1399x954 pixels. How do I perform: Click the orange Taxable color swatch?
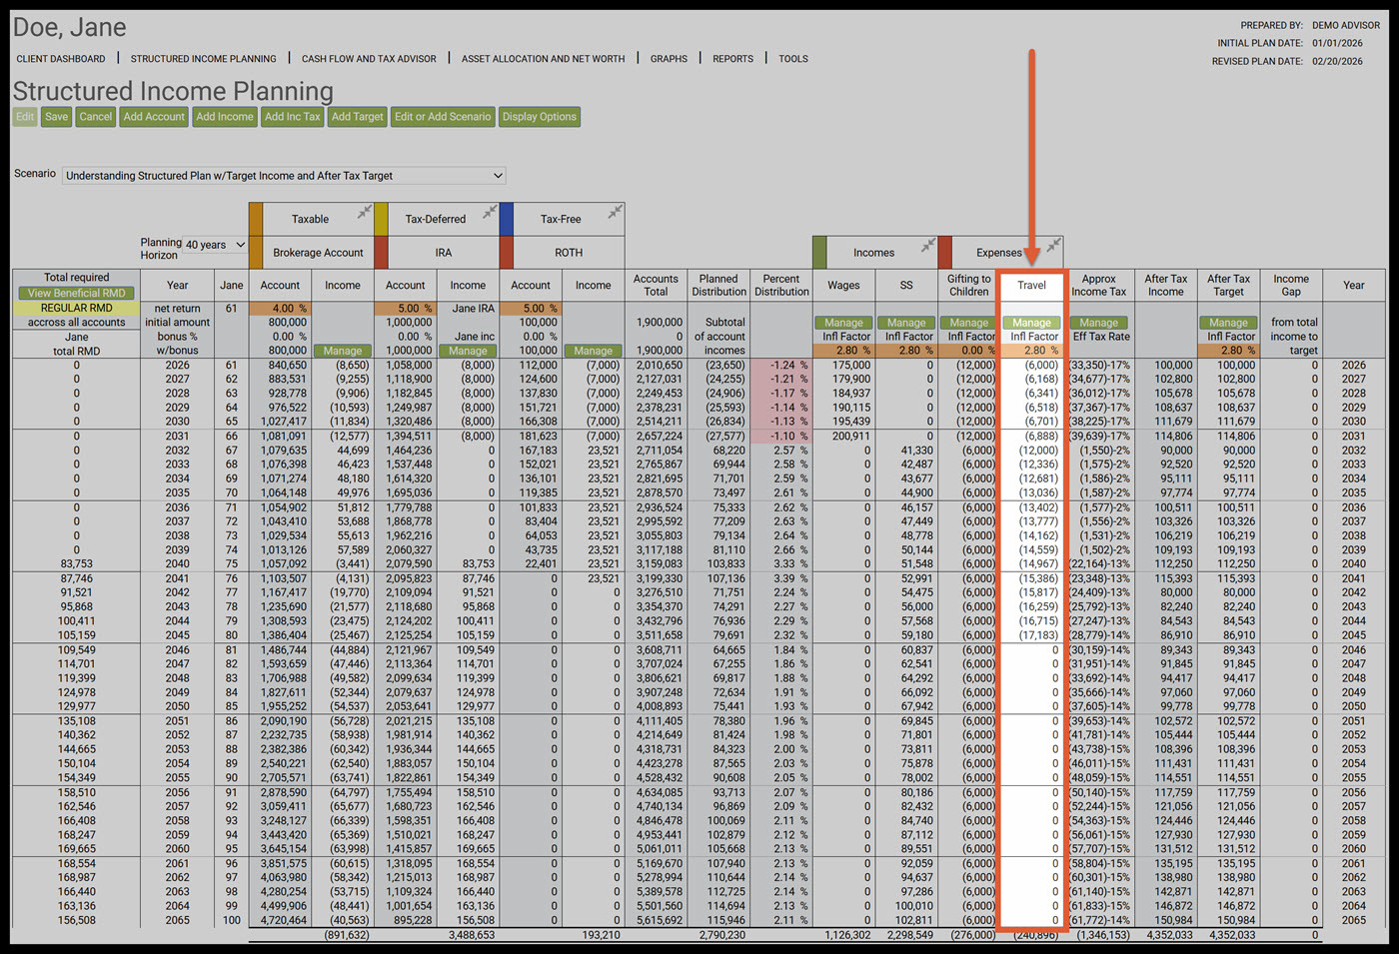(x=256, y=219)
